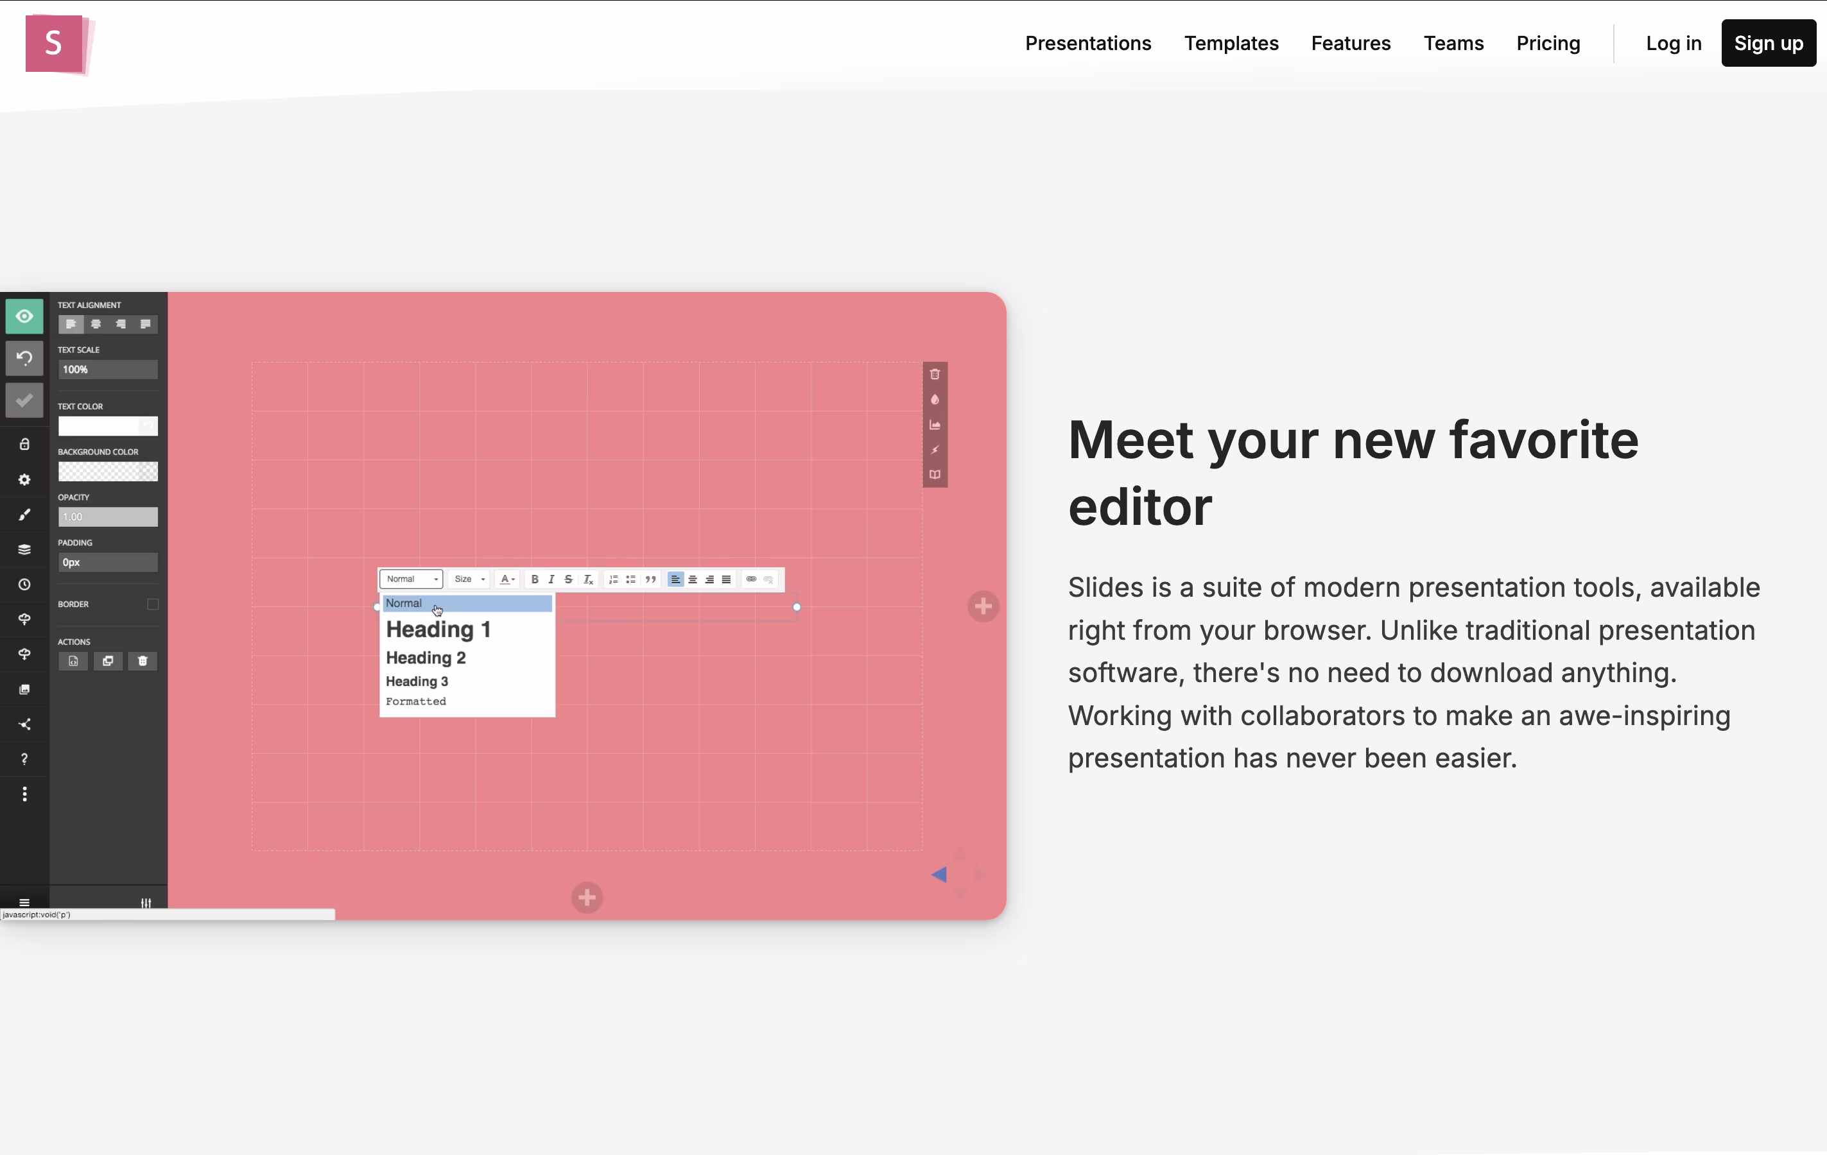Screen dimensions: 1827x1155
Task: Open the Templates nav item
Action: point(1231,43)
